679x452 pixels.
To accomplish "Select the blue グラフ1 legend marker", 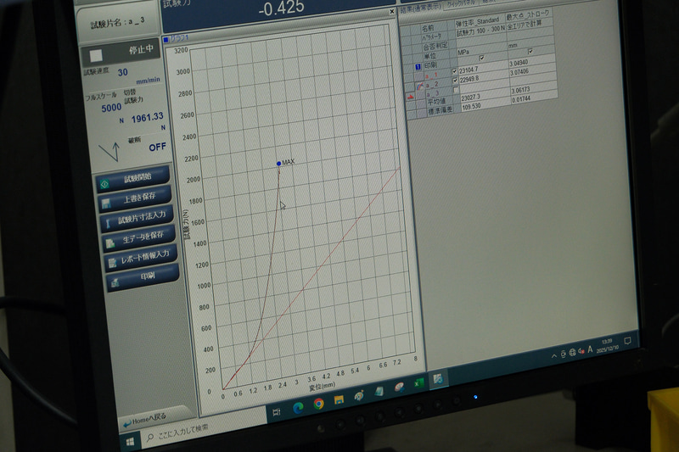I will tap(166, 40).
